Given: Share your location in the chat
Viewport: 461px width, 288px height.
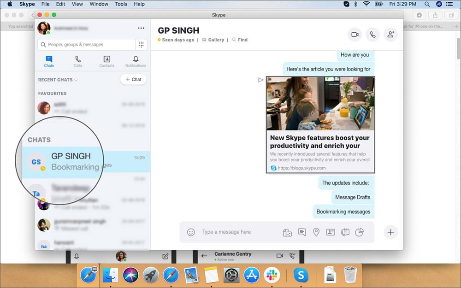Looking at the screenshot, I should [x=316, y=232].
